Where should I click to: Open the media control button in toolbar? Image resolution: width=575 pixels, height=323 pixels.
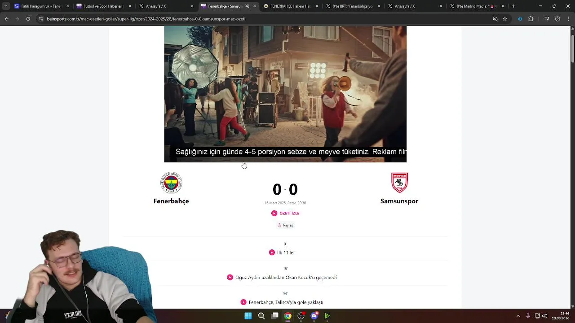[x=547, y=19]
